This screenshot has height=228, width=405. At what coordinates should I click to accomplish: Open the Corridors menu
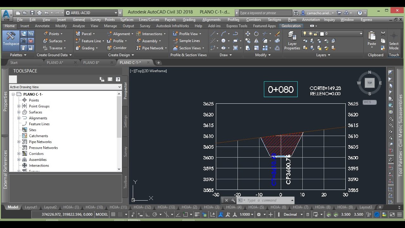tap(253, 20)
